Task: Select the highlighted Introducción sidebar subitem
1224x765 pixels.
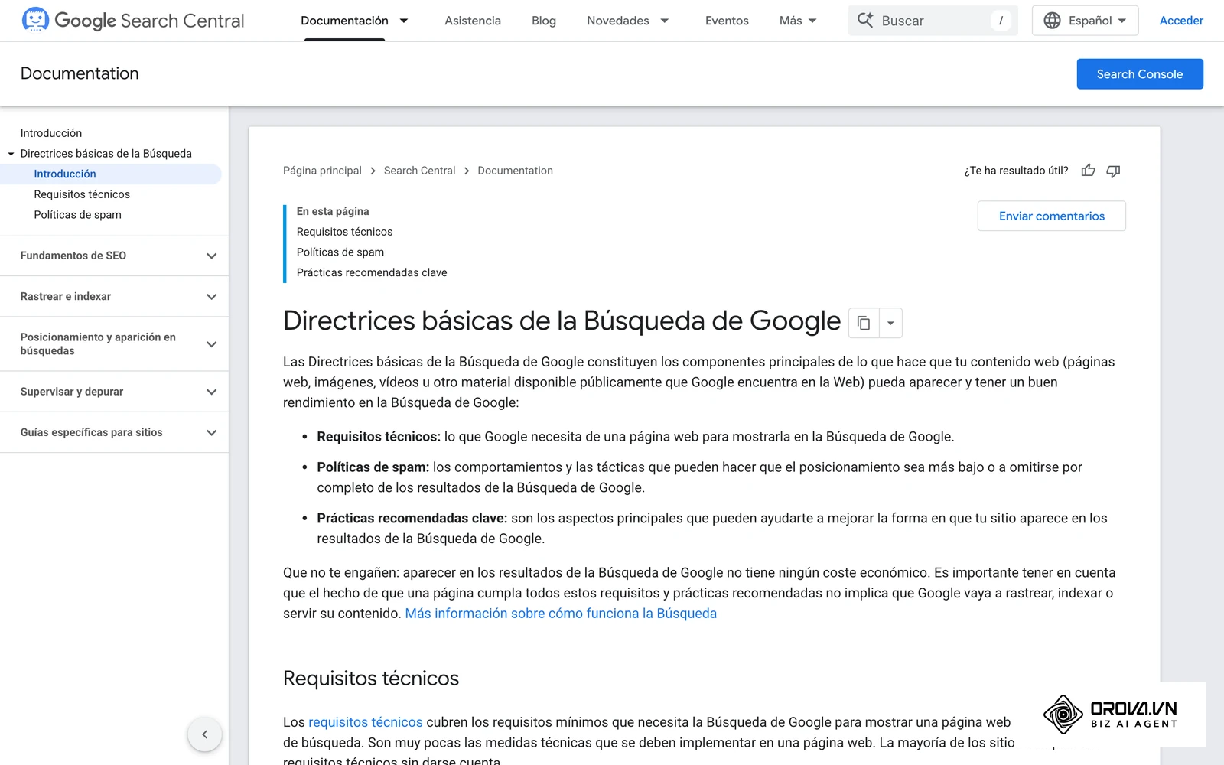Action: pos(65,174)
